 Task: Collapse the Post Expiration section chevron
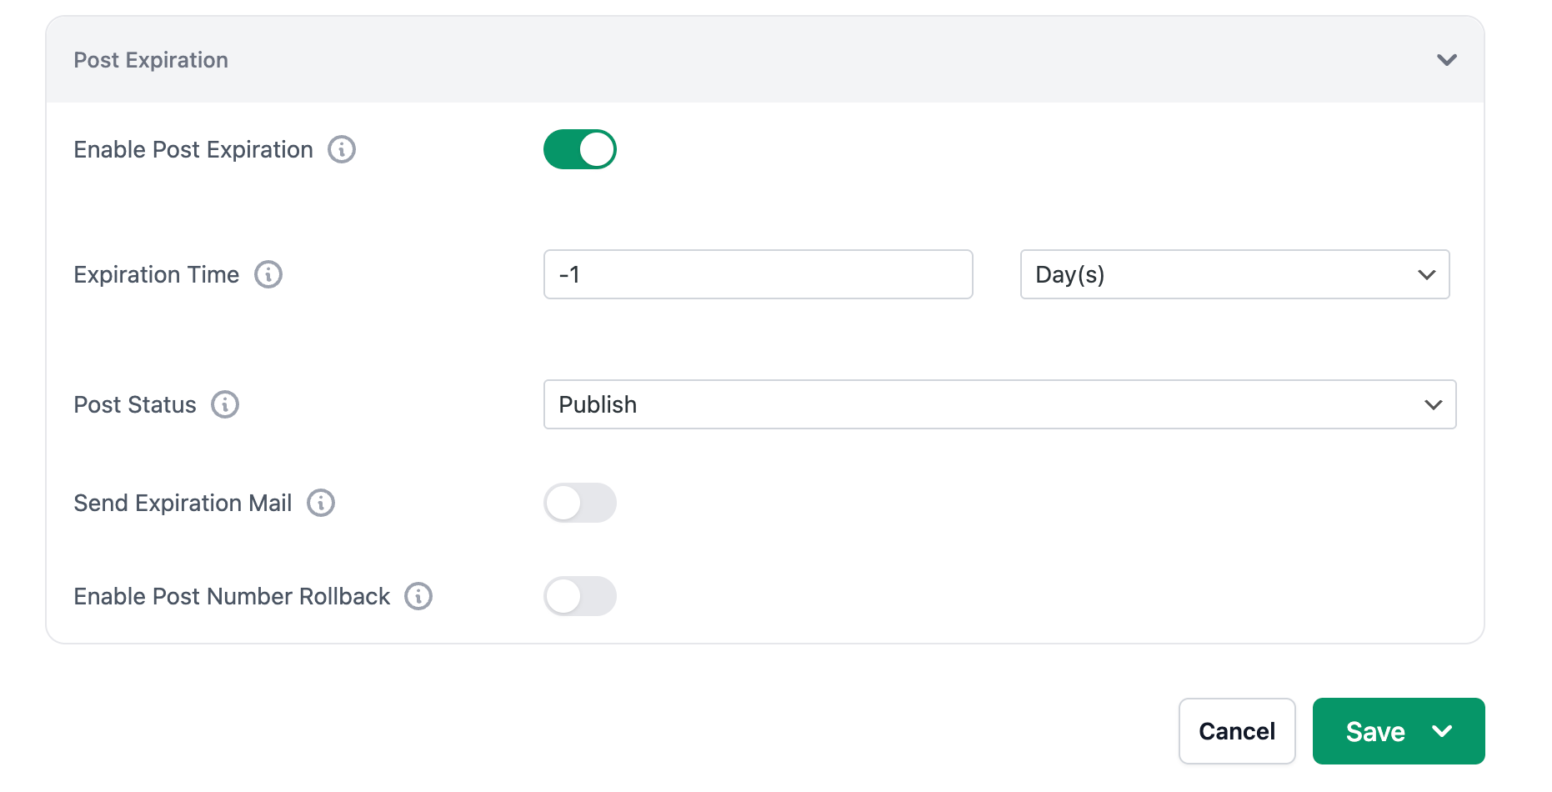click(x=1447, y=60)
